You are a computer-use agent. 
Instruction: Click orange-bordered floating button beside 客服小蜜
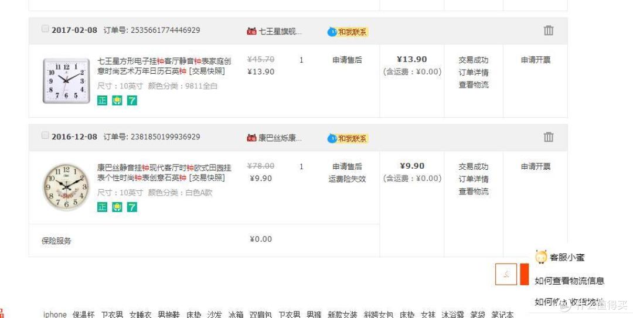coord(506,275)
